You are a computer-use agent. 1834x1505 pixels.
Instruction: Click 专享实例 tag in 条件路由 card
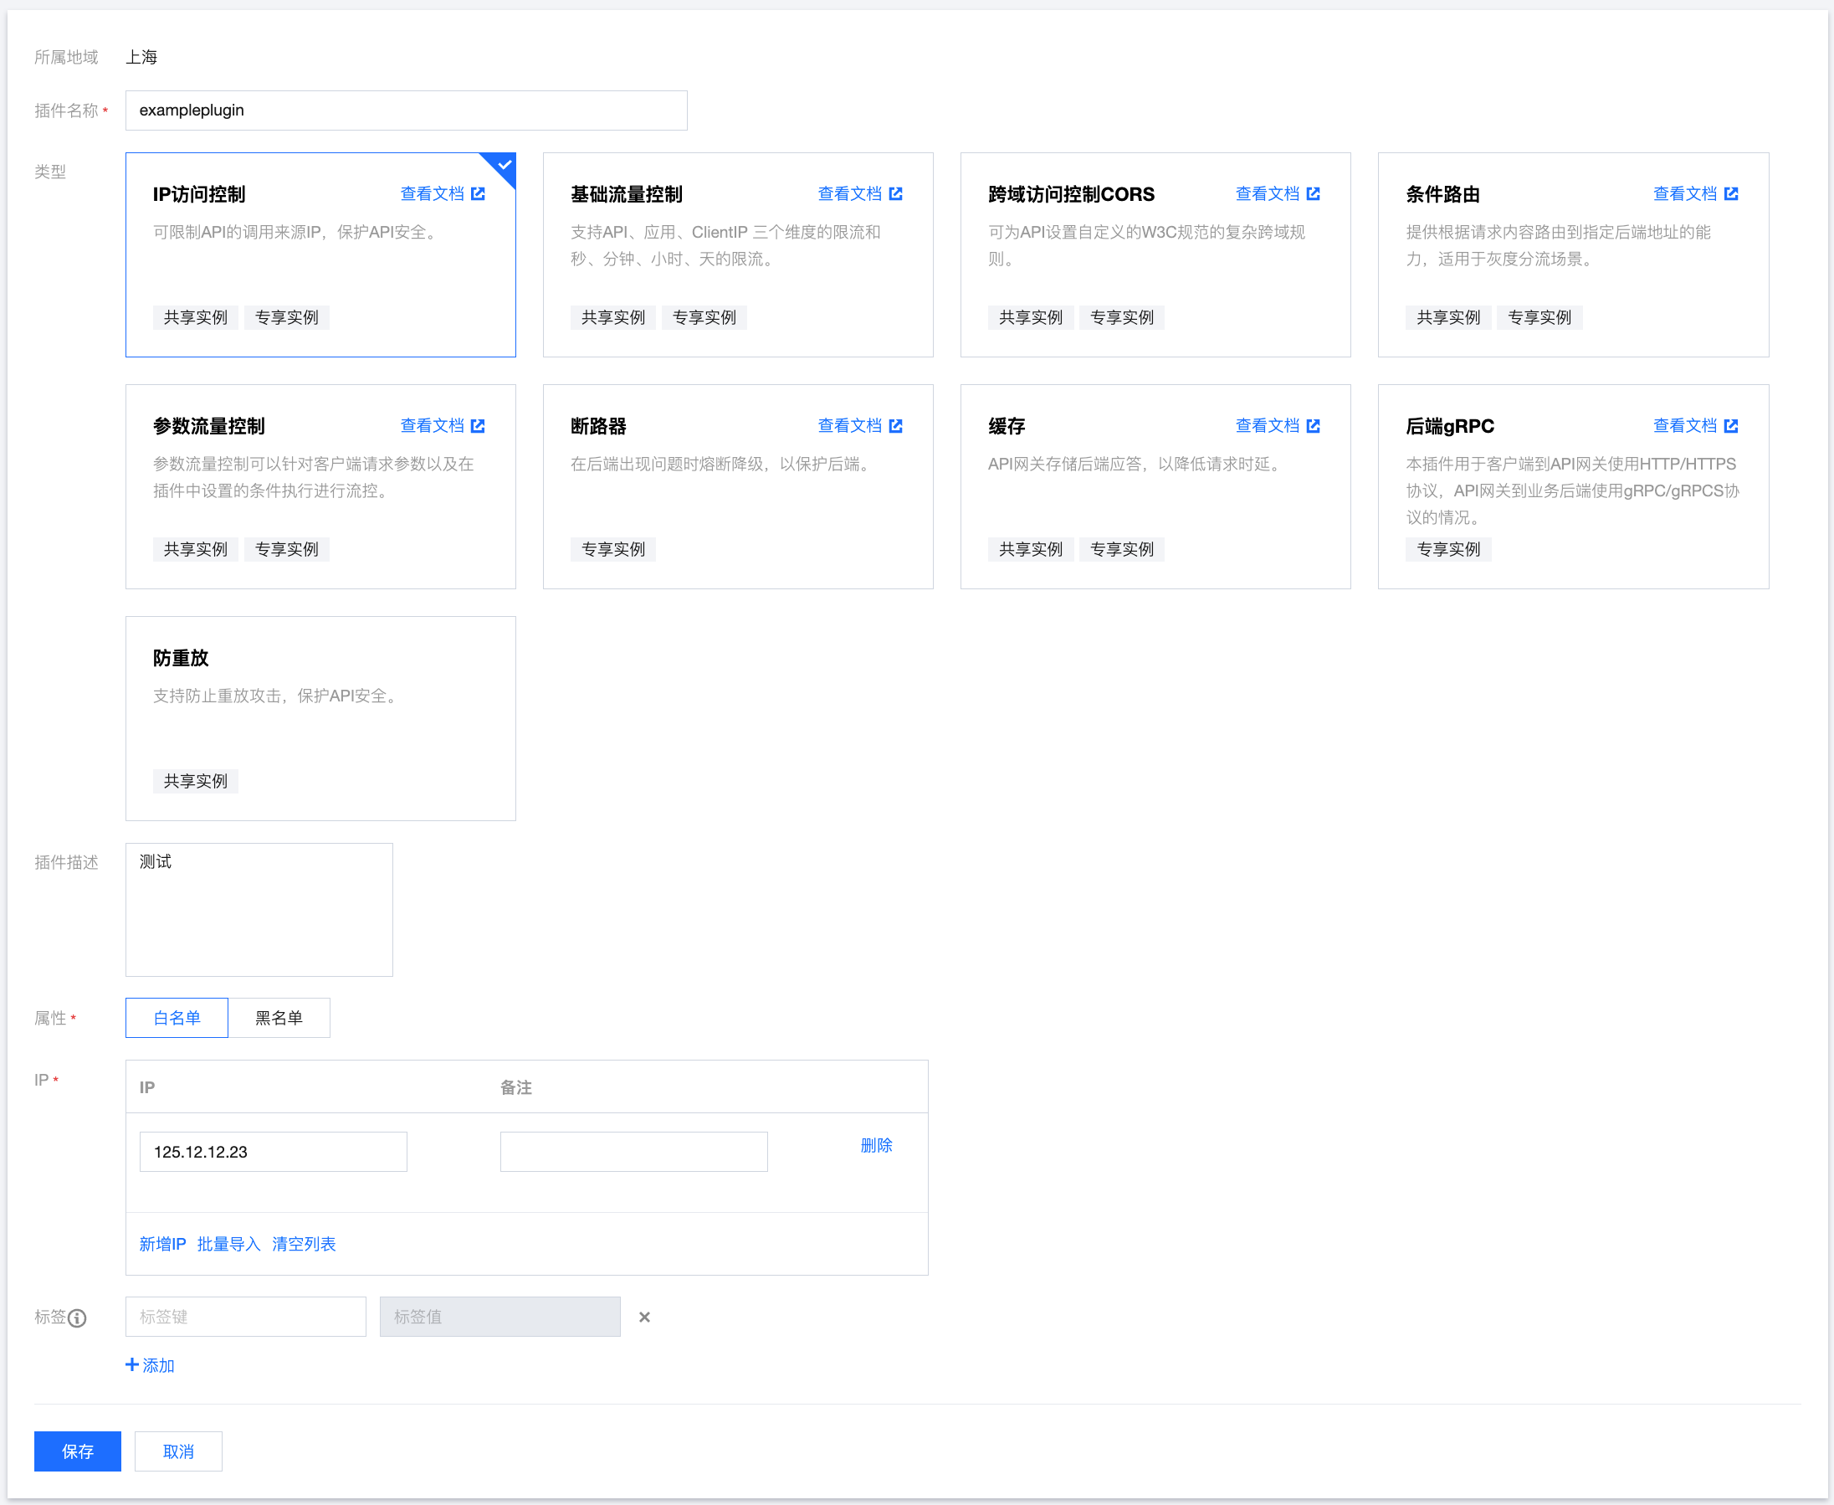1539,317
